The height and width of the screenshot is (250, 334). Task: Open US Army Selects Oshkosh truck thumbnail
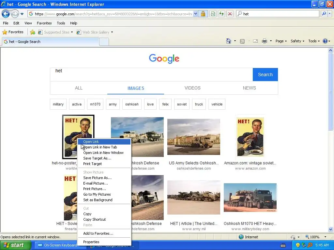pyautogui.click(x=194, y=137)
